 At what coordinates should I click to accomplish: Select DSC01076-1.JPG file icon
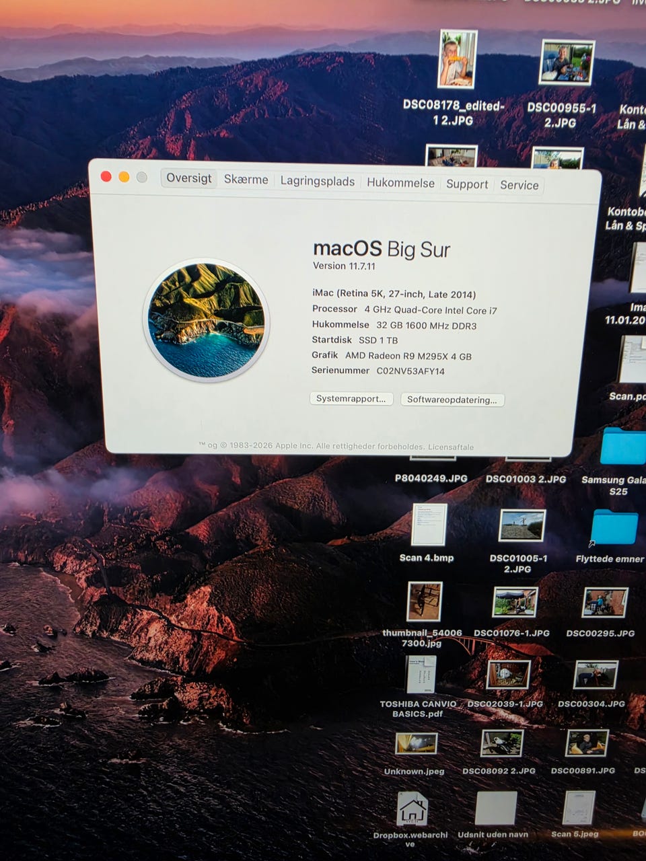click(x=515, y=602)
